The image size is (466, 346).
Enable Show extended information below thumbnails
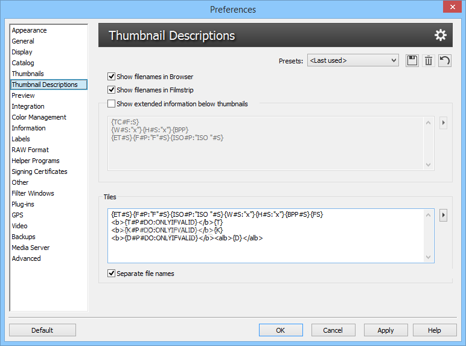(x=111, y=104)
